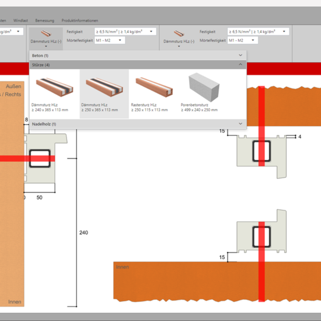Click the orange wall area labeled Innen
Screen dimensions: 321x321
point(181,281)
